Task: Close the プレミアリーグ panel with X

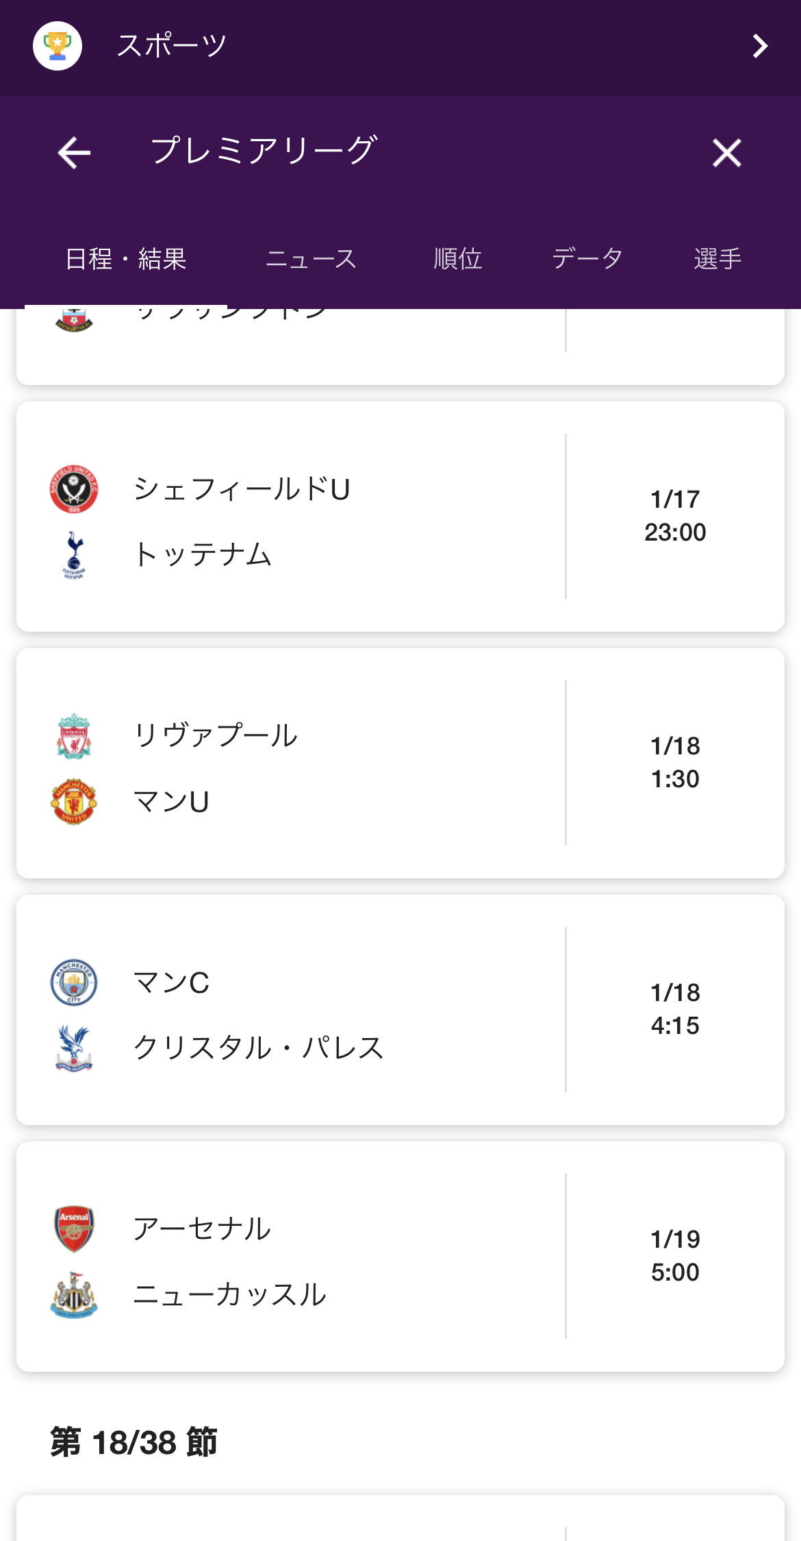Action: coord(726,152)
